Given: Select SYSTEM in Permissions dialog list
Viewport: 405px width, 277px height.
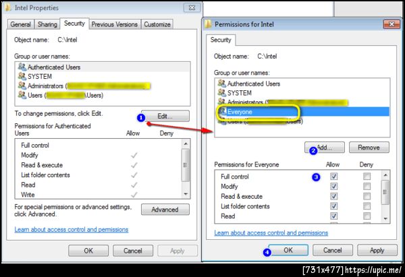Looking at the screenshot, I should coord(302,93).
